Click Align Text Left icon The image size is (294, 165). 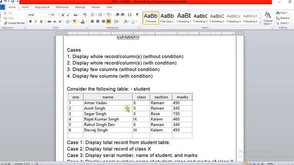point(92,22)
